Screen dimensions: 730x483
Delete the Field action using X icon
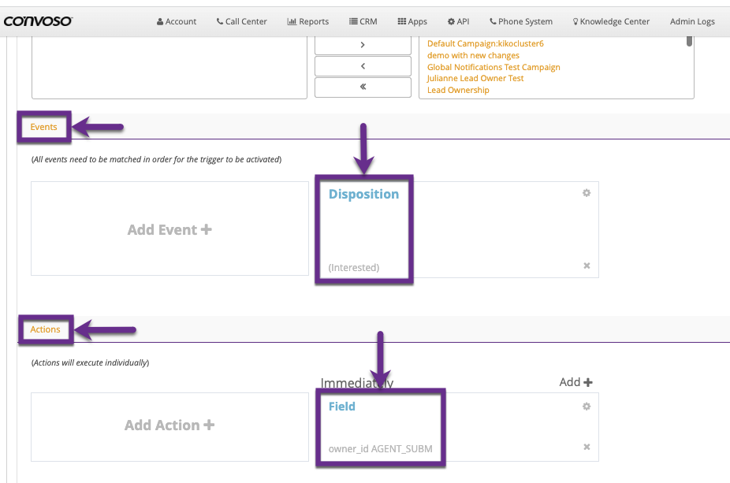587,448
